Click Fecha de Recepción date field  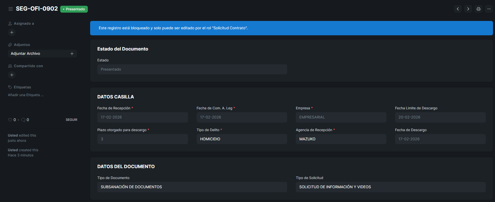pos(142,117)
